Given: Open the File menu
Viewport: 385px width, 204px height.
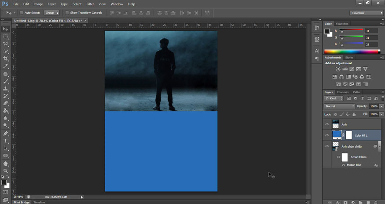Looking at the screenshot, I should point(16,4).
